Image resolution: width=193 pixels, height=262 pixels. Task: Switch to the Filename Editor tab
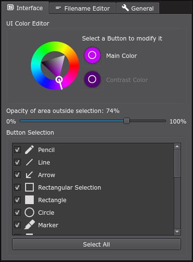[x=83, y=8]
